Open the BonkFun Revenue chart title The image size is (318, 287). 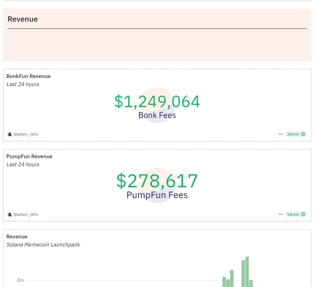pyautogui.click(x=28, y=76)
